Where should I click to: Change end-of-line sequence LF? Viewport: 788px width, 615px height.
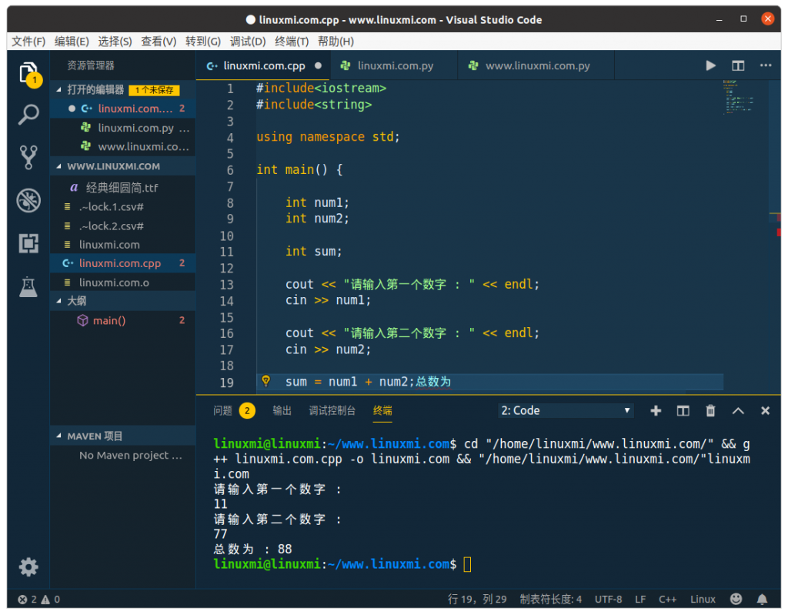640,599
